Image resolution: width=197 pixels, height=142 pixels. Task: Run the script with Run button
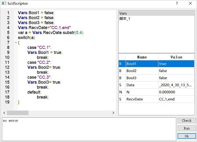[186, 128]
